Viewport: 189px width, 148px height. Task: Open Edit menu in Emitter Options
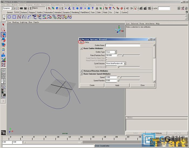coord(82,42)
